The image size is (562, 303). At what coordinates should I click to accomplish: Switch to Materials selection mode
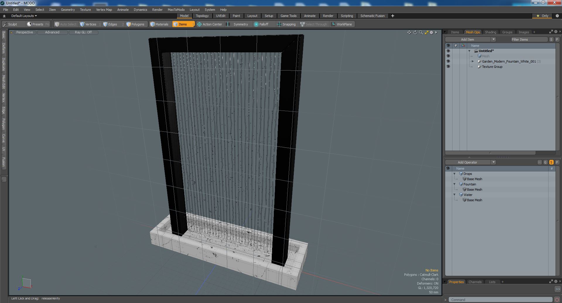[160, 24]
